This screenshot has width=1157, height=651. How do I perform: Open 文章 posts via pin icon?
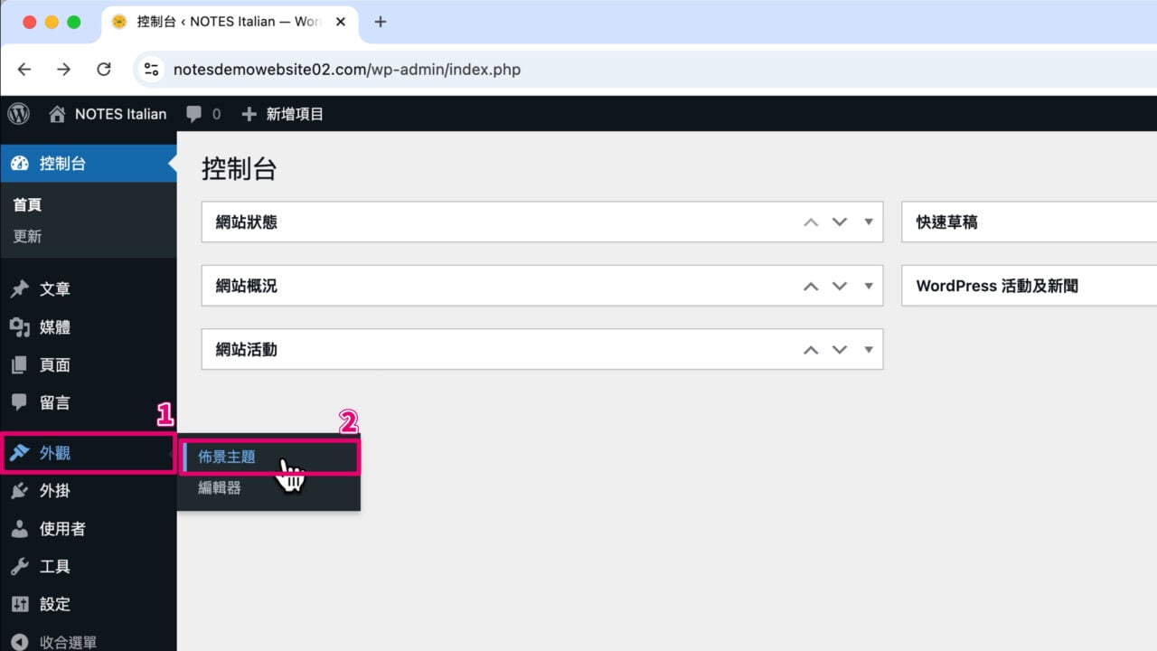point(19,289)
